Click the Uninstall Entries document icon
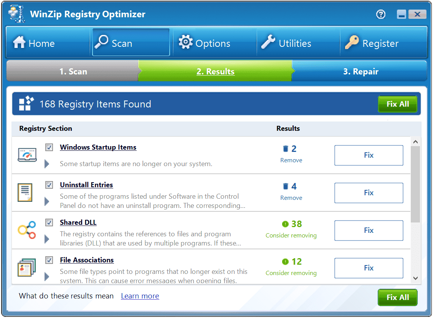This screenshot has height=318, width=433. [25, 193]
